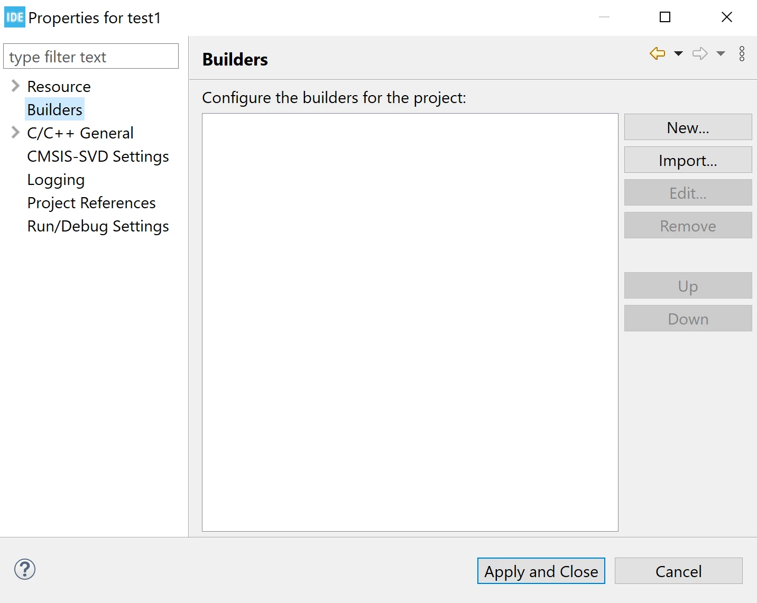The image size is (757, 603).
Task: Click the IDE icon in title bar
Action: click(15, 17)
